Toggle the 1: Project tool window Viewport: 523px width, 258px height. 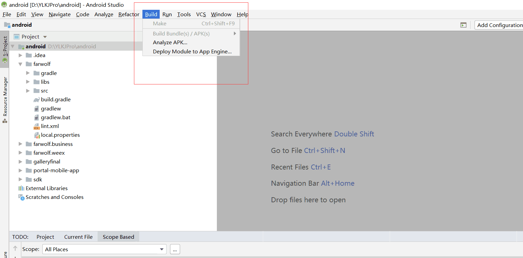tap(5, 49)
